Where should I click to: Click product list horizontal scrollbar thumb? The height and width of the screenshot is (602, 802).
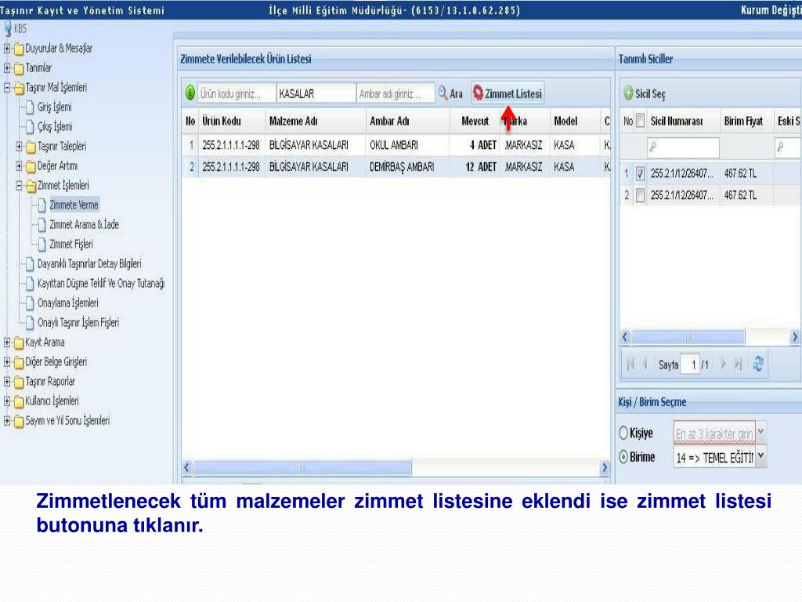[302, 467]
